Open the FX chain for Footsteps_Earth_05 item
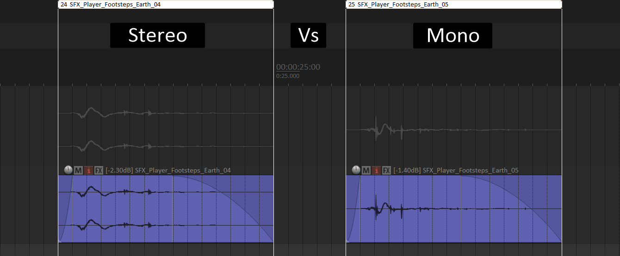Image resolution: width=620 pixels, height=256 pixels. click(386, 171)
